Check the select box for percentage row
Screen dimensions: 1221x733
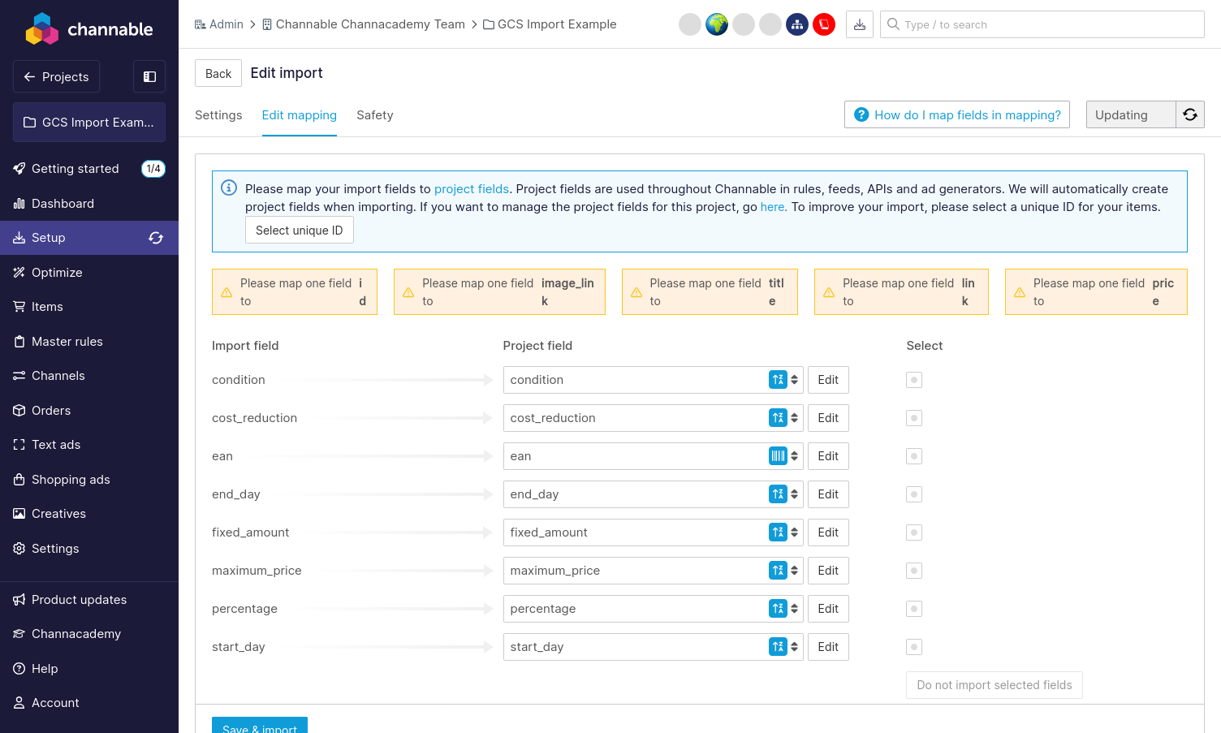[914, 609]
